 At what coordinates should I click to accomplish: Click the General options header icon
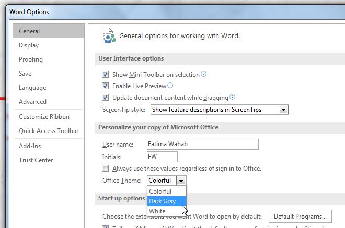click(109, 35)
